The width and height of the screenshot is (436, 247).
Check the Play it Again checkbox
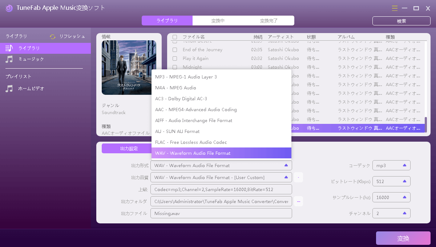click(175, 58)
